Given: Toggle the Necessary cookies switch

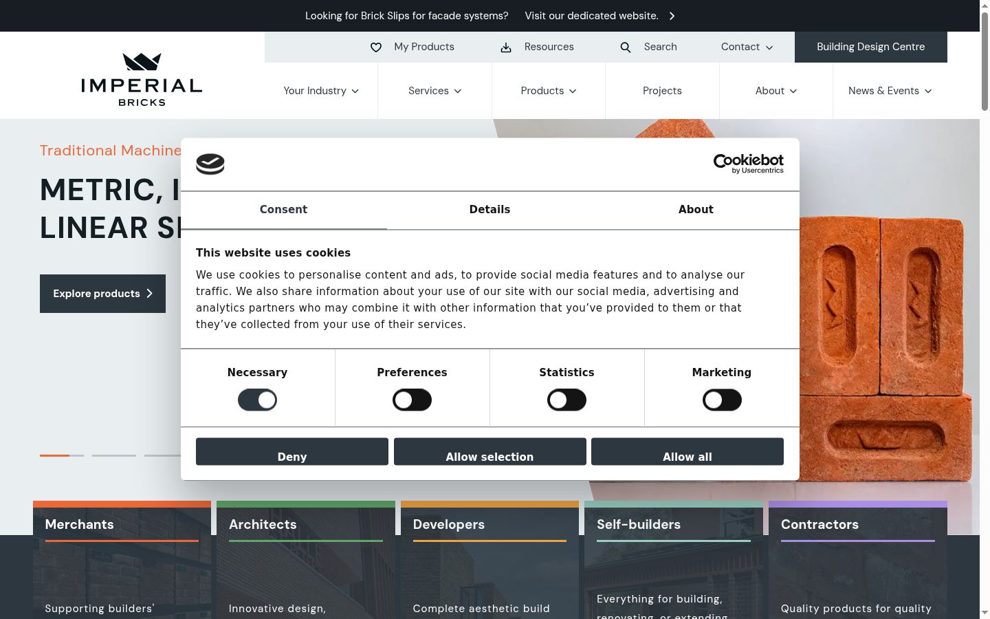Looking at the screenshot, I should (257, 400).
